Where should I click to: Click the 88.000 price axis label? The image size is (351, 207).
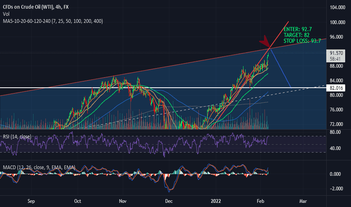(336, 66)
